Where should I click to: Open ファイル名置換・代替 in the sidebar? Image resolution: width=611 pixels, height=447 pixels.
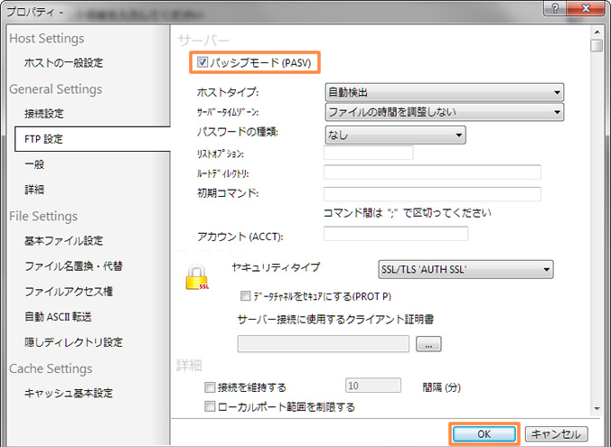[x=73, y=265]
